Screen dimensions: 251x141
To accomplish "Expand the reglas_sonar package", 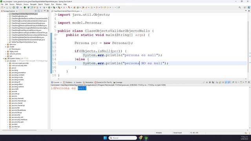I will point(6,51).
